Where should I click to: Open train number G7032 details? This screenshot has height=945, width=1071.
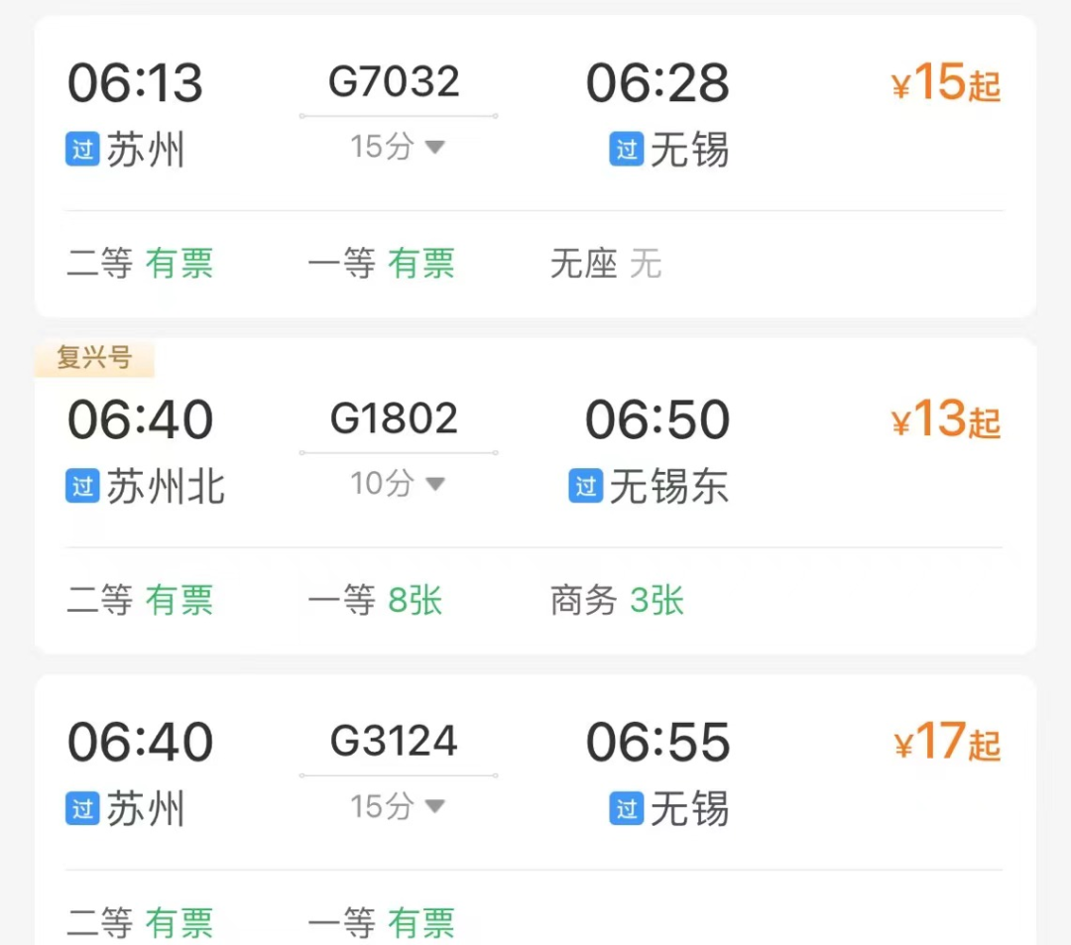395,82
